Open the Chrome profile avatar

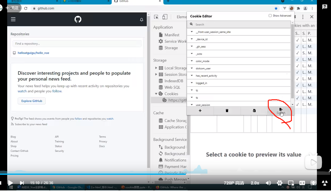(x=305, y=8)
